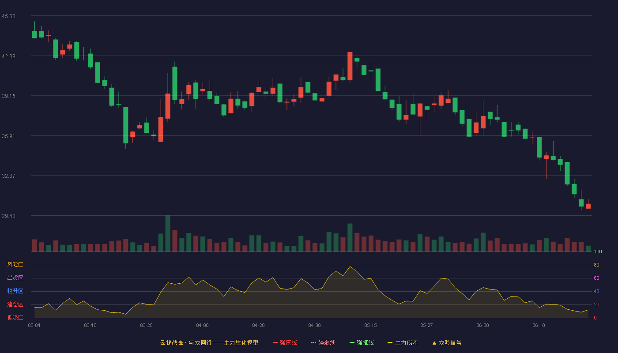Click the orange 80 indicator axis value
This screenshot has width=618, height=353.
point(596,265)
